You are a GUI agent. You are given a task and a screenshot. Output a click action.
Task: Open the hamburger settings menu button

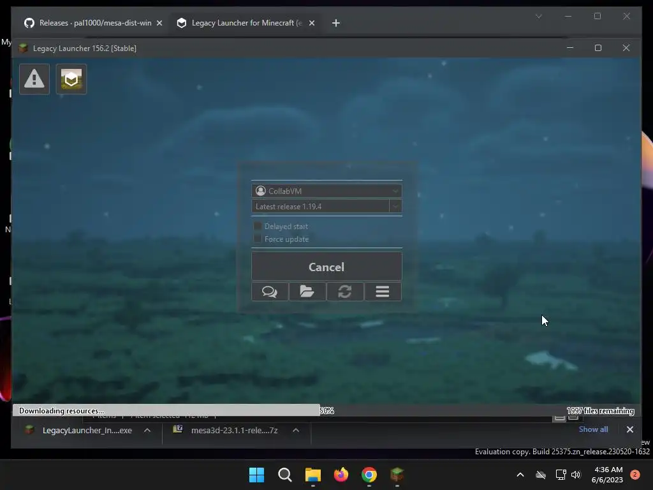(383, 291)
